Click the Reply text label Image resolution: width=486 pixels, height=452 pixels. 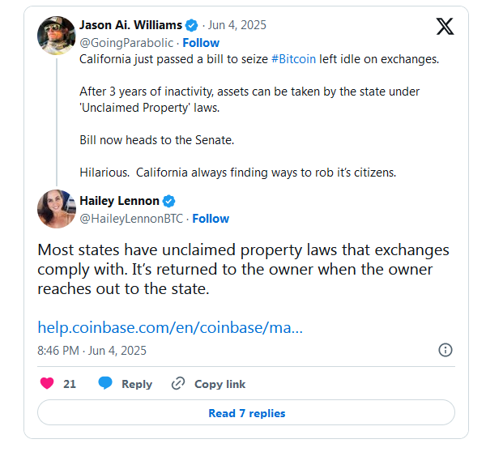[137, 384]
